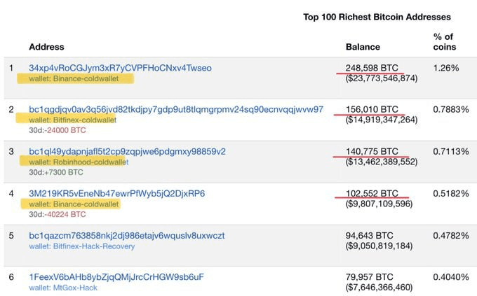Click the % of coins column header
The width and height of the screenshot is (477, 296).
click(445, 42)
